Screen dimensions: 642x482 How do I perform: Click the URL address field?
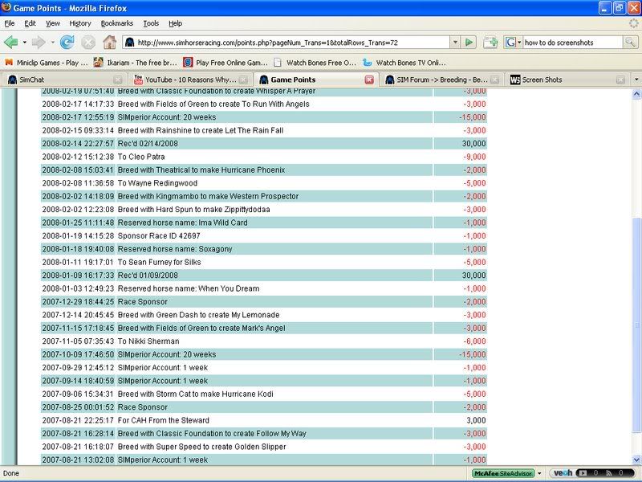tap(289, 42)
